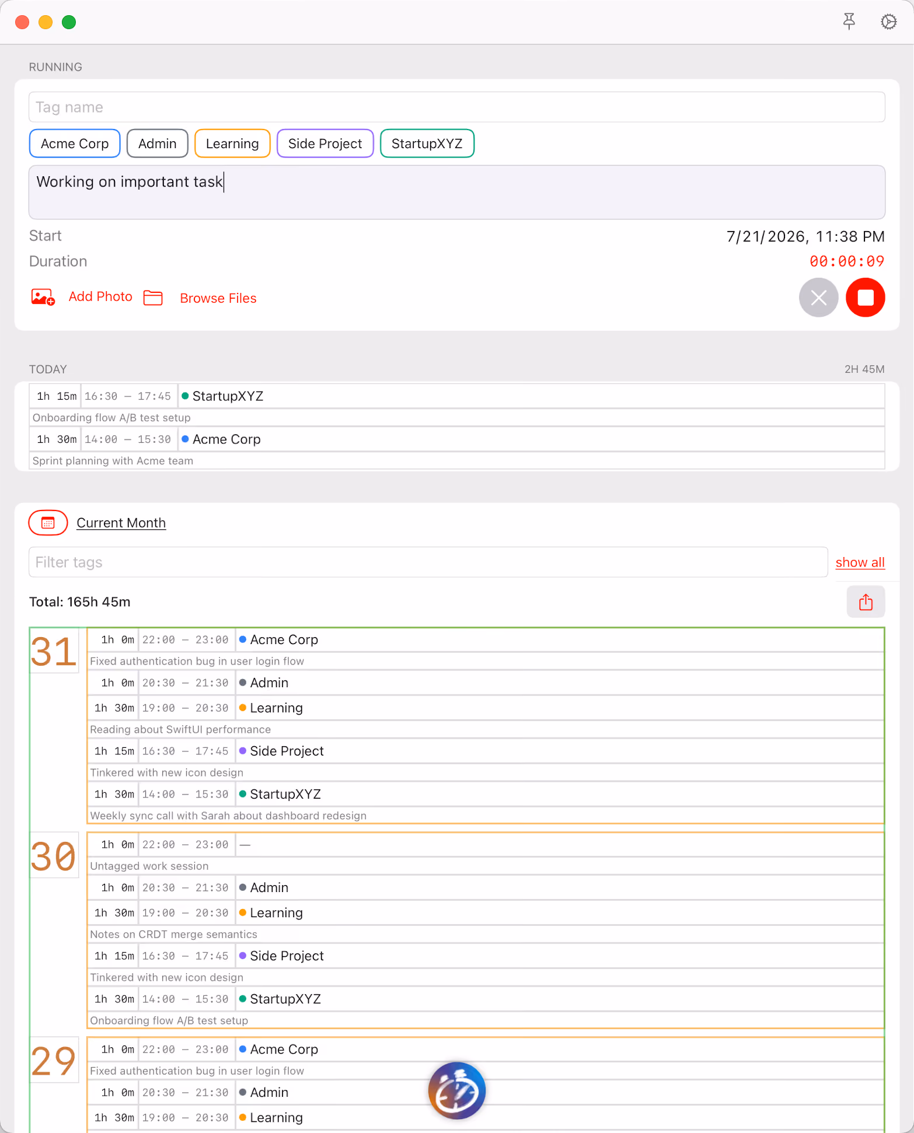Viewport: 914px width, 1133px height.
Task: Pin the window with the pushpin icon
Action: point(849,22)
